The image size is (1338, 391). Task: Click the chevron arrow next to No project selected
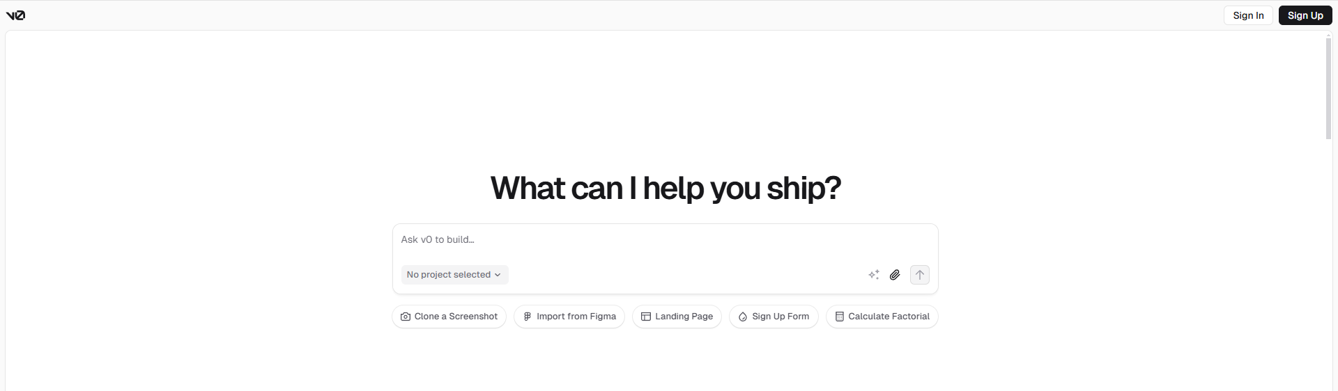click(x=498, y=275)
